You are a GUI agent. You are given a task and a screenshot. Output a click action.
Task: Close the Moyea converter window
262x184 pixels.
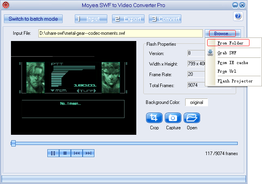[242, 5]
